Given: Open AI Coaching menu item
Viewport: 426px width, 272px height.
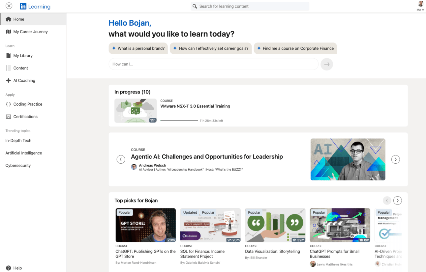Looking at the screenshot, I should 33,81.
